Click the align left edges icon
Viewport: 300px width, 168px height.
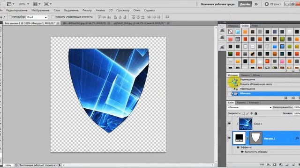tap(115, 17)
